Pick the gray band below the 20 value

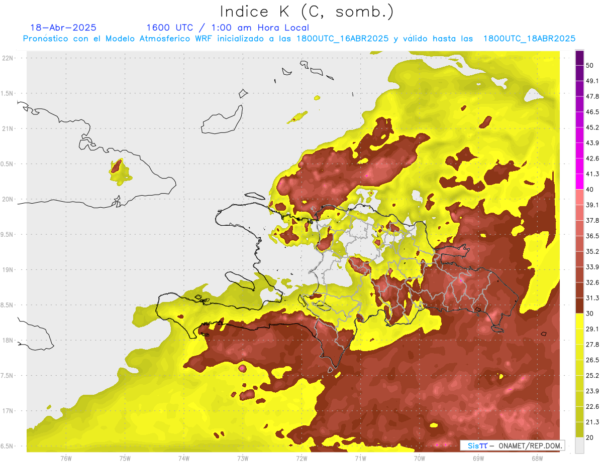[579, 445]
